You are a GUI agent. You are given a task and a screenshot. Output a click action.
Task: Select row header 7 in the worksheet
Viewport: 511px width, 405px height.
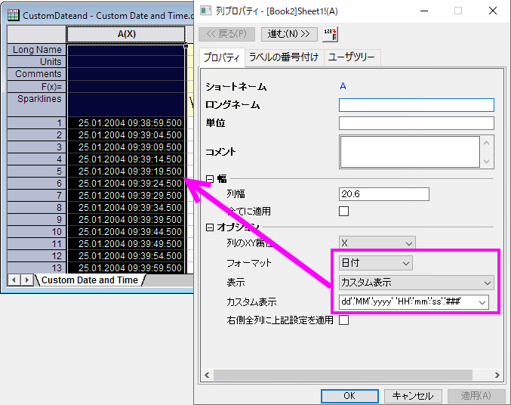tap(36, 196)
